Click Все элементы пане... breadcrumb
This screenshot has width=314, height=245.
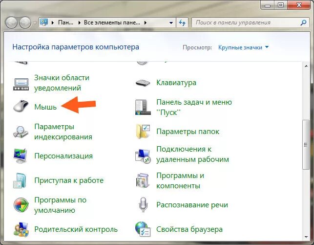(112, 22)
